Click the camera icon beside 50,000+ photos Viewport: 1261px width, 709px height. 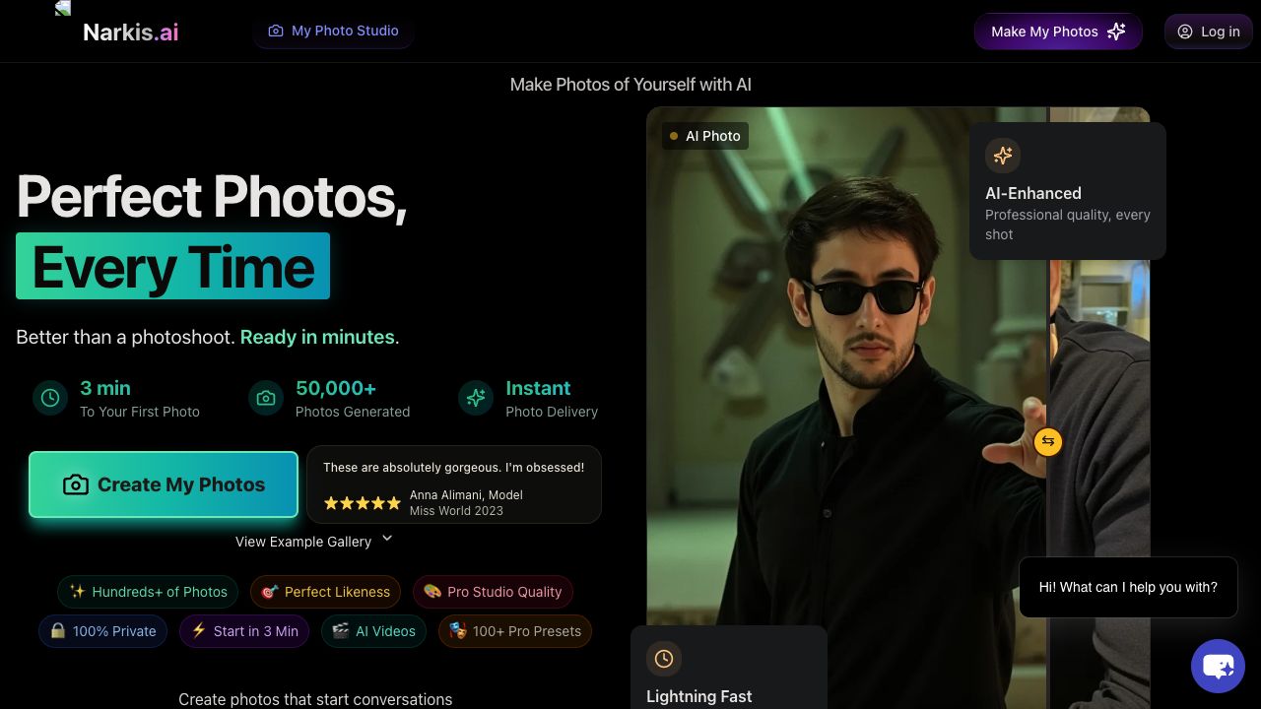tap(266, 398)
